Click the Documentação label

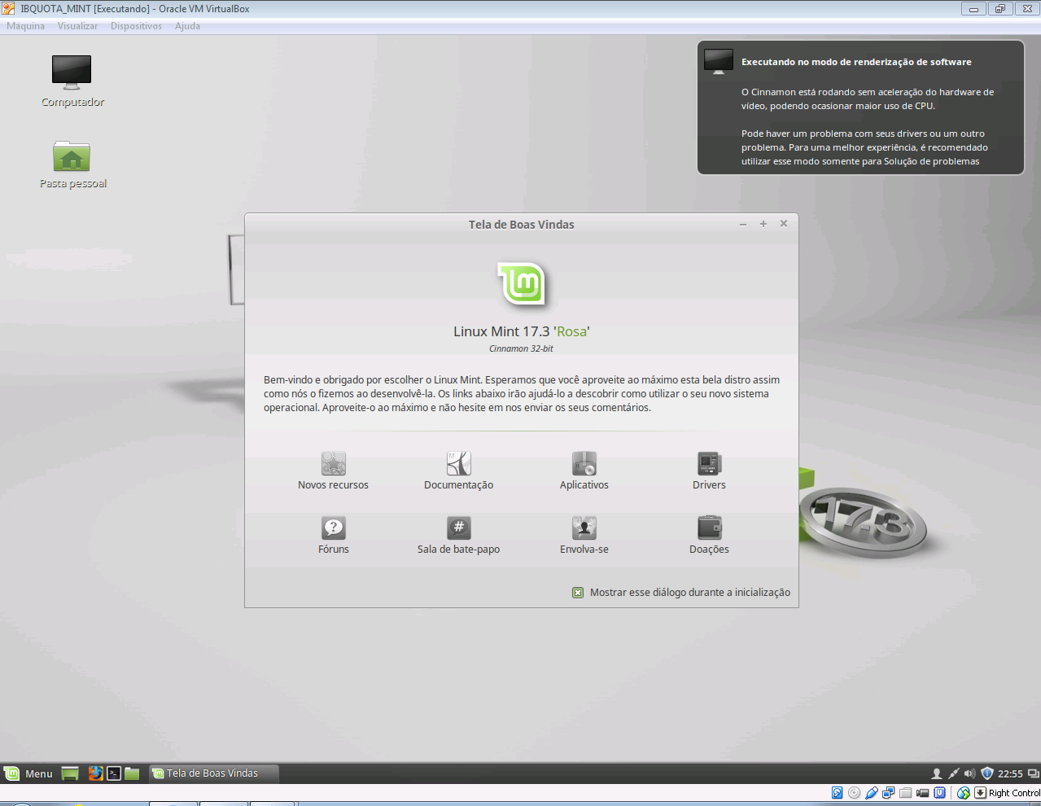click(x=458, y=485)
